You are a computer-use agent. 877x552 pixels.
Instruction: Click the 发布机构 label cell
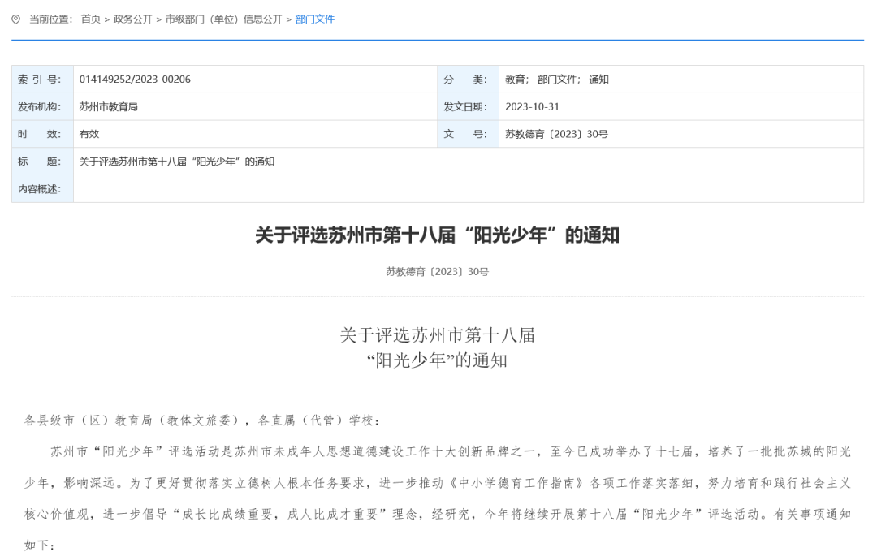(x=42, y=107)
